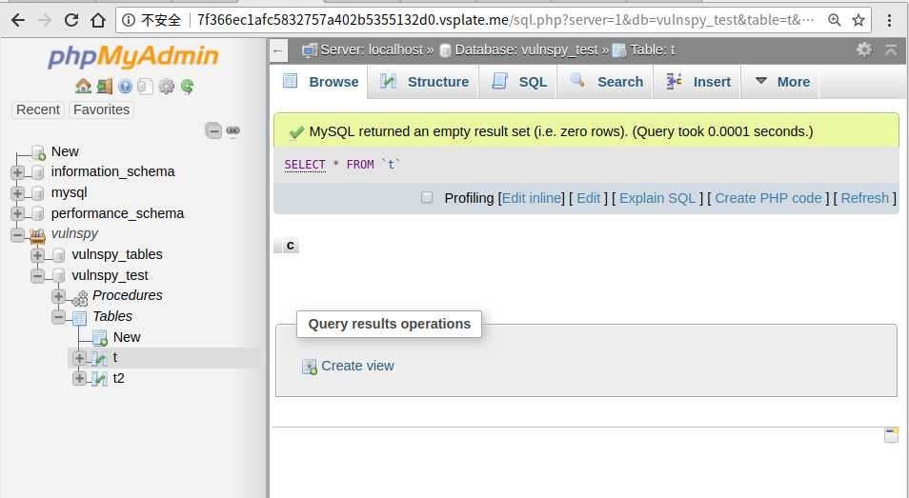Click the site info icon before the URL
The height and width of the screenshot is (498, 909).
(129, 20)
